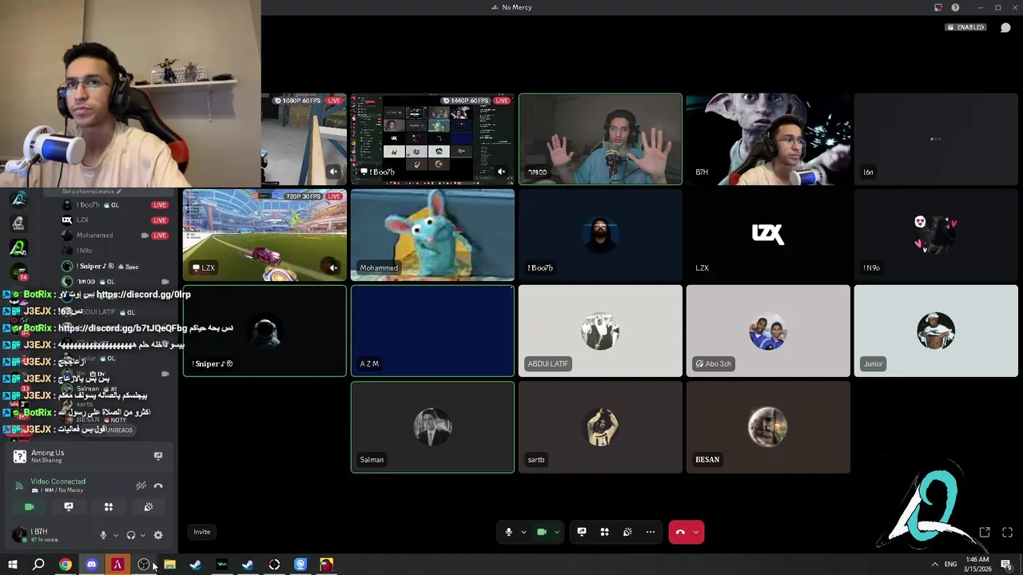1023x575 pixels.
Task: Open input device arrow beside user panel microphone
Action: pyautogui.click(x=115, y=535)
